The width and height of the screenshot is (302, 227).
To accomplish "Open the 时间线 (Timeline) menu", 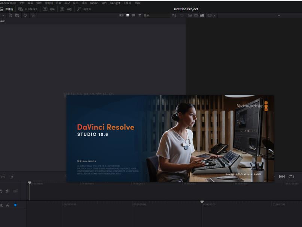I will click(x=49, y=3).
